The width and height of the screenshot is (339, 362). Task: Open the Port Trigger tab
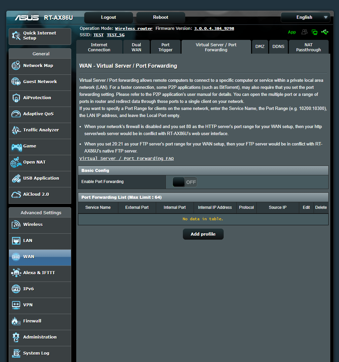point(165,47)
